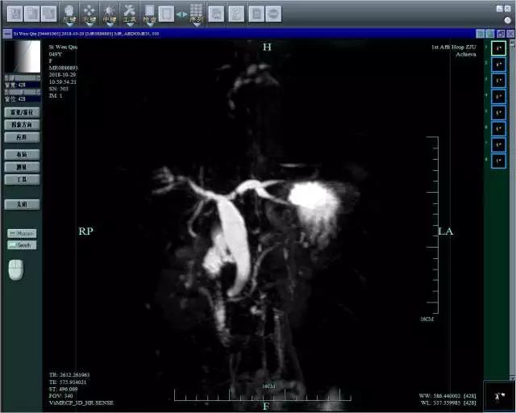This screenshot has width=516, height=413.
Task: Select the hand tool for left button
Action: [69, 11]
